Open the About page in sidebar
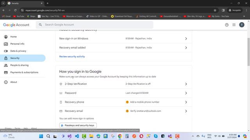Image resolution: width=250 pixels, height=140 pixels. (x=14, y=82)
